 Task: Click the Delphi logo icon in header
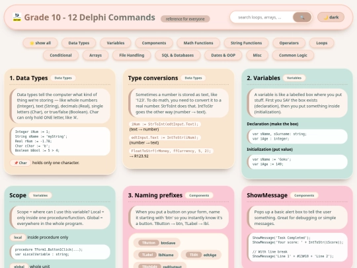pyautogui.click(x=17, y=17)
